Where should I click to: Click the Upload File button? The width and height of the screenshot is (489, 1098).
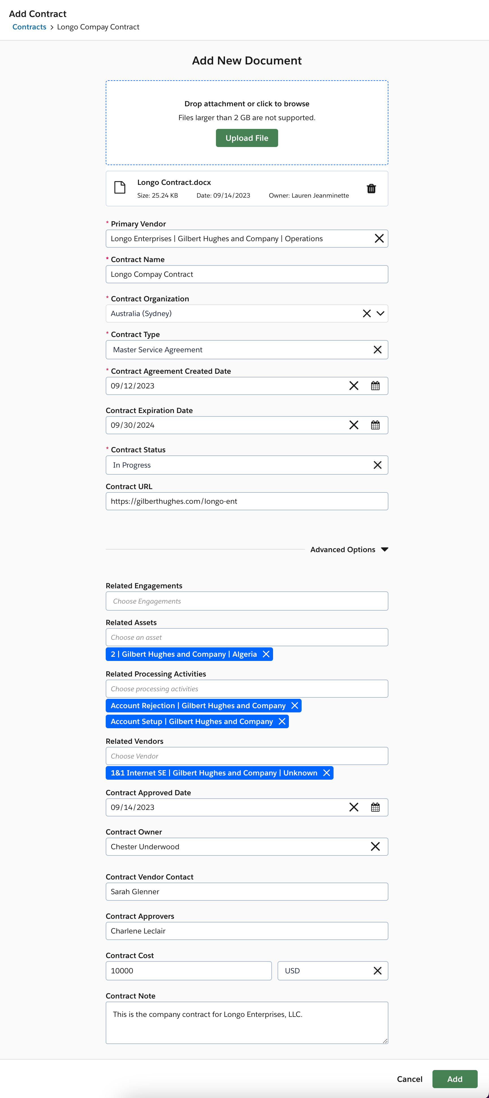(x=247, y=138)
